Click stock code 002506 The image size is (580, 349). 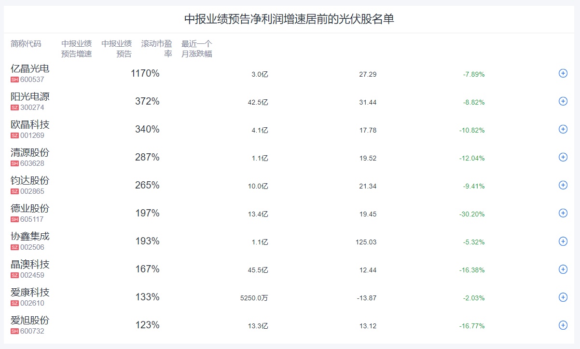point(32,247)
